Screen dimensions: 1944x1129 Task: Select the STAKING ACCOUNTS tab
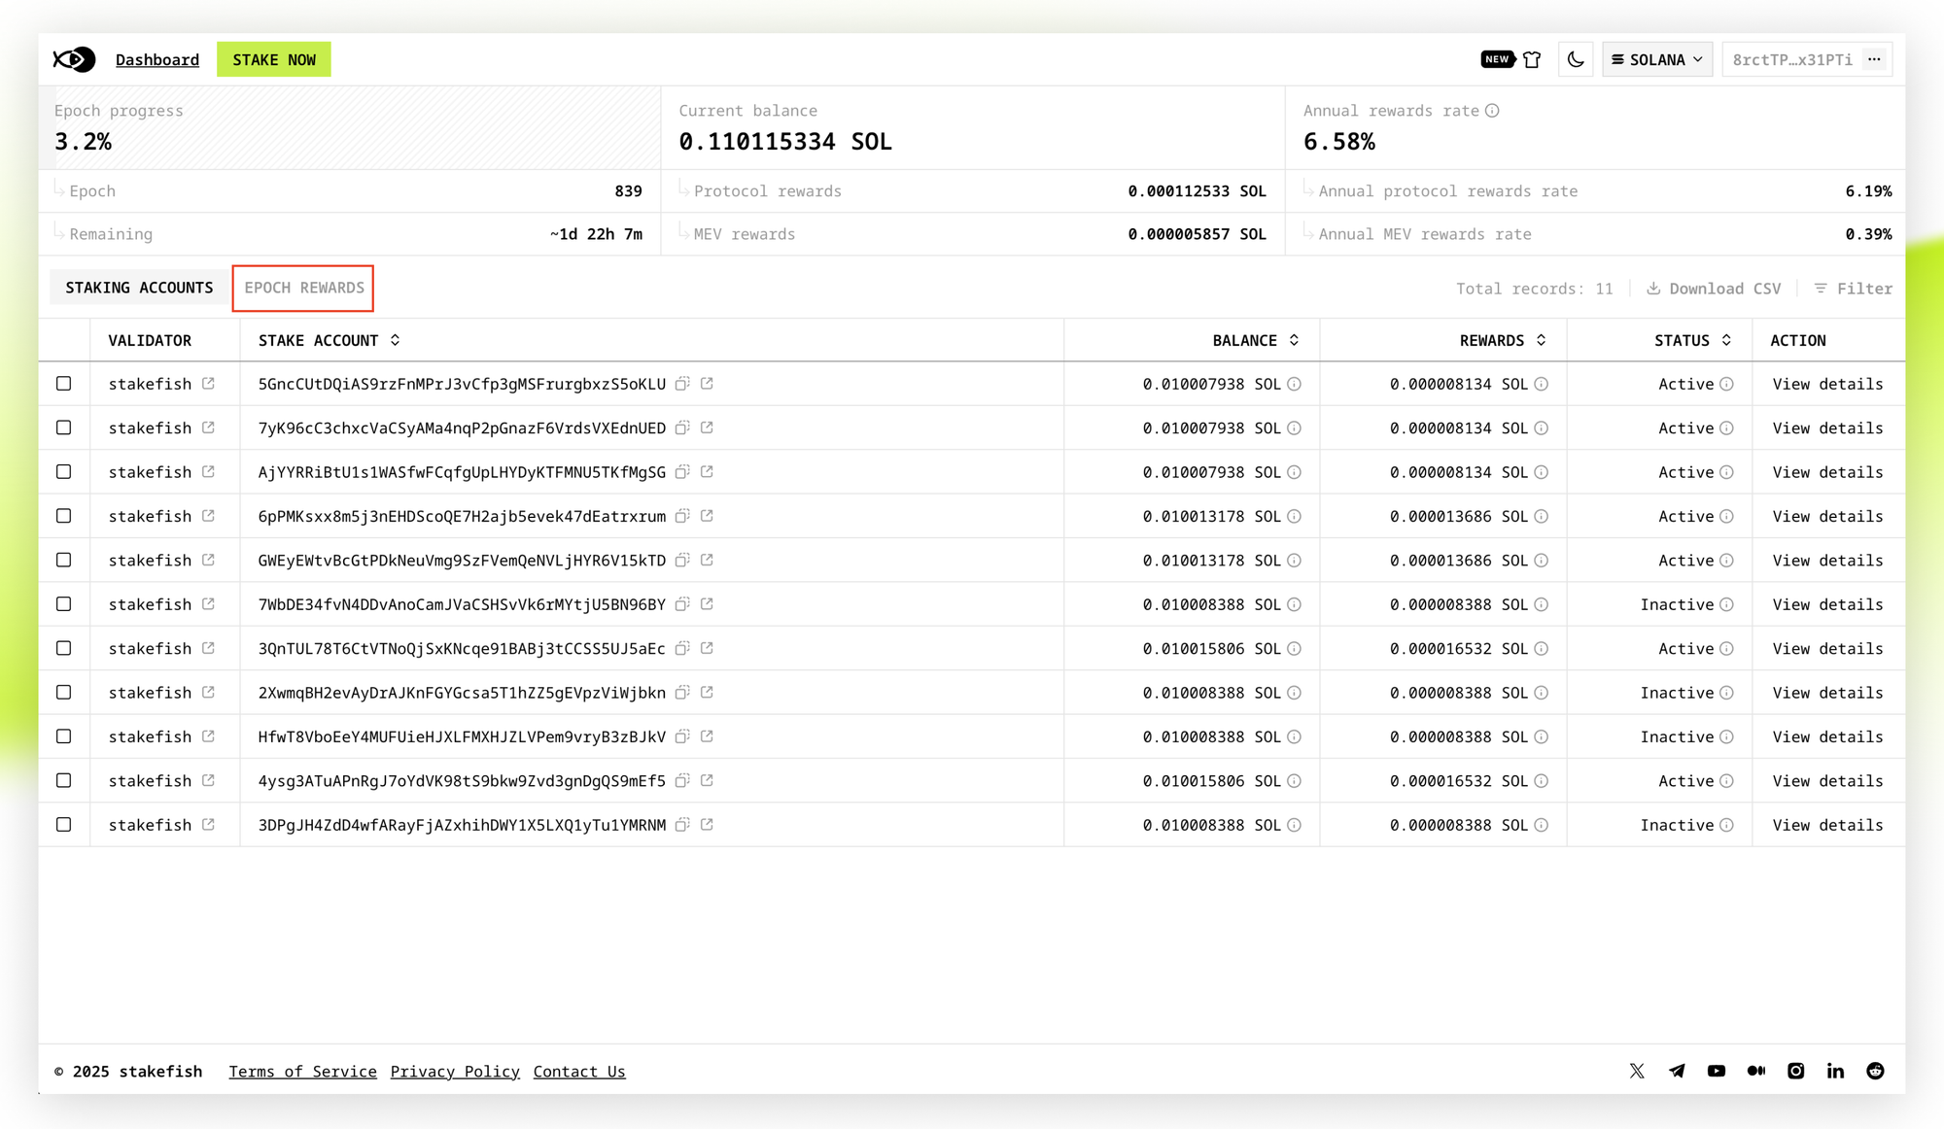pyautogui.click(x=139, y=288)
